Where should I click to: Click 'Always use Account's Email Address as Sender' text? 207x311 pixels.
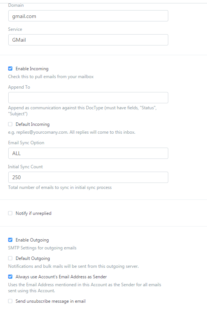pos(61,277)
